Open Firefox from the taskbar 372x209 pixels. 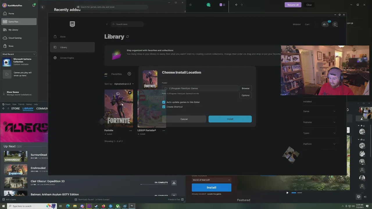[x=103, y=206]
